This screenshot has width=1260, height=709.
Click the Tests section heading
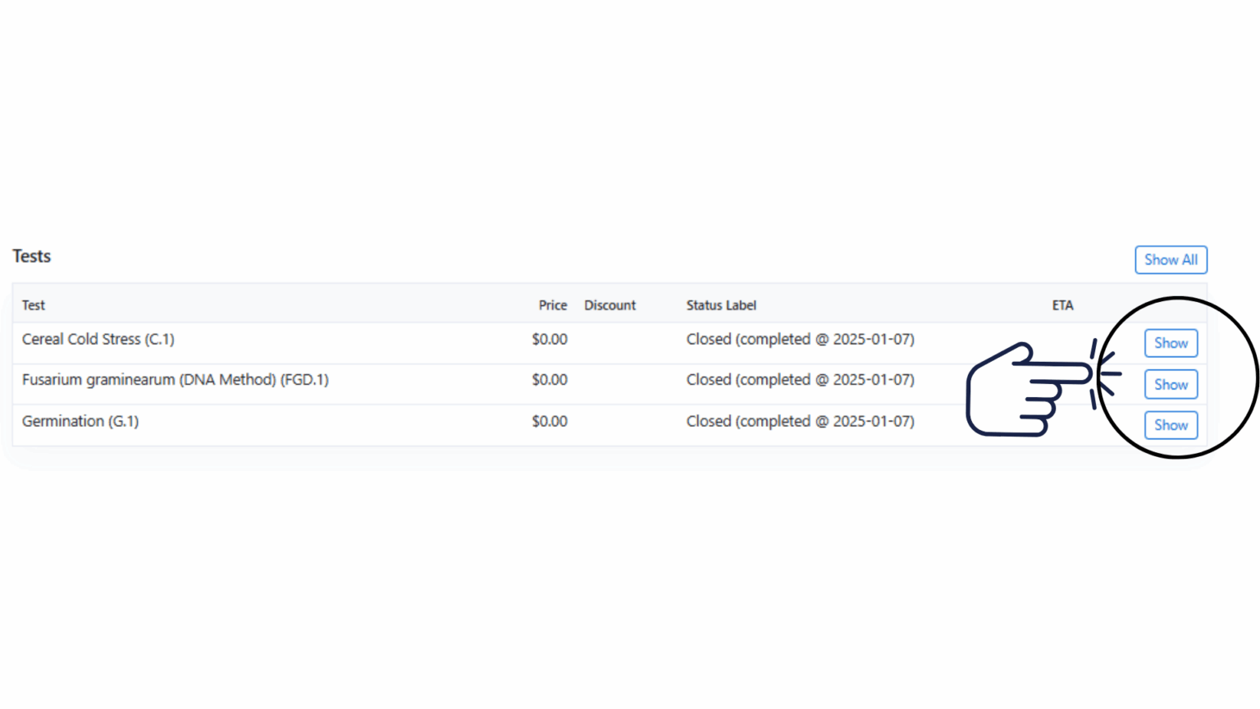tap(32, 256)
